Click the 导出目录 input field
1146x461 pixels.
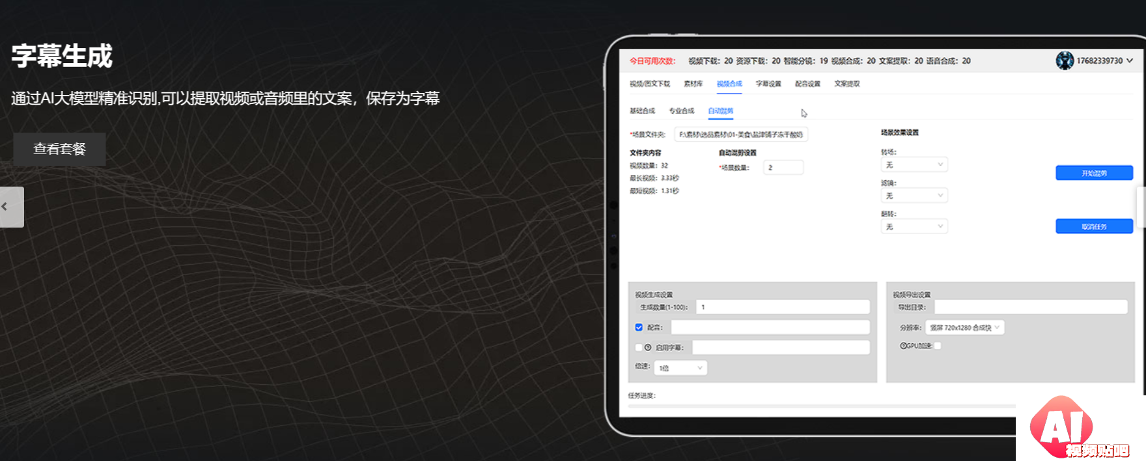tap(1030, 307)
